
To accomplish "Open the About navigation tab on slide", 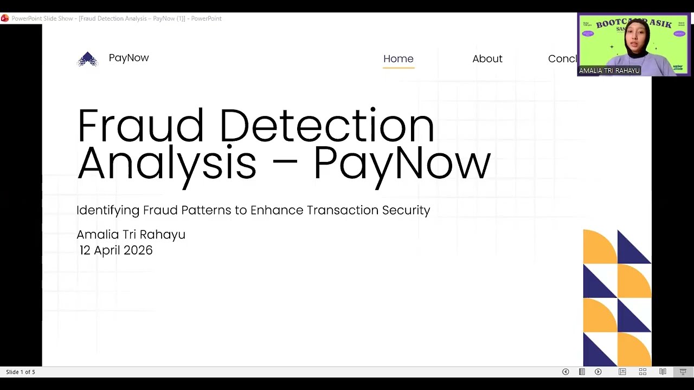I will pos(487,58).
